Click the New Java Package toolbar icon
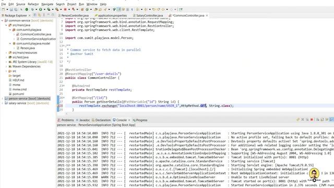This screenshot has height=188, width=334. (82, 9)
